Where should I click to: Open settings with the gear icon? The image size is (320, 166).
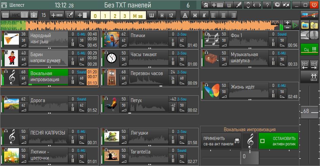tap(277, 5)
